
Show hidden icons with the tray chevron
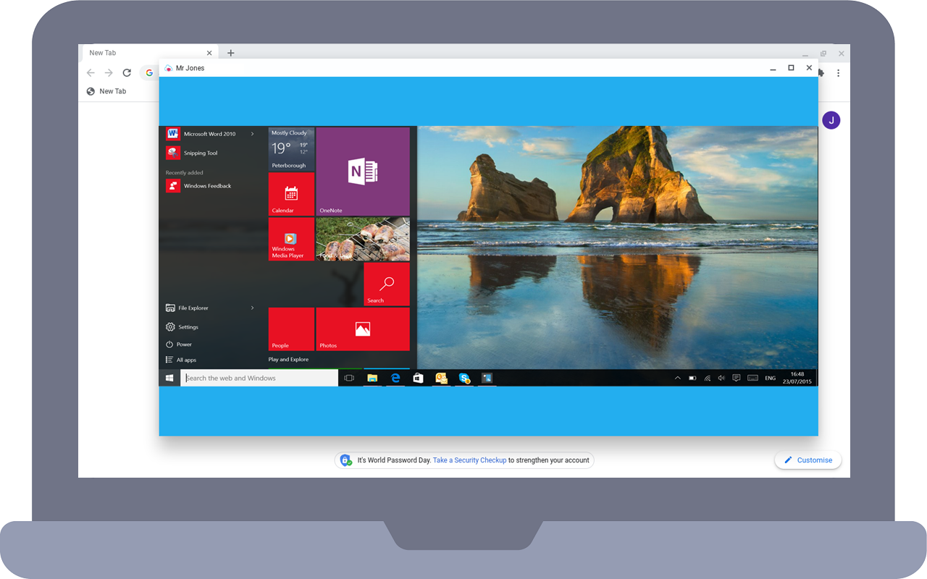click(x=677, y=377)
